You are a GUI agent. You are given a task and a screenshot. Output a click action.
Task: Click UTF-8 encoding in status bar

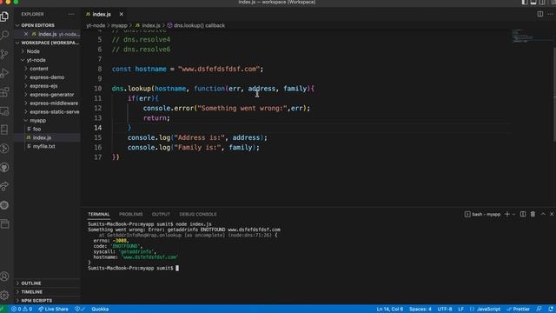(445, 310)
